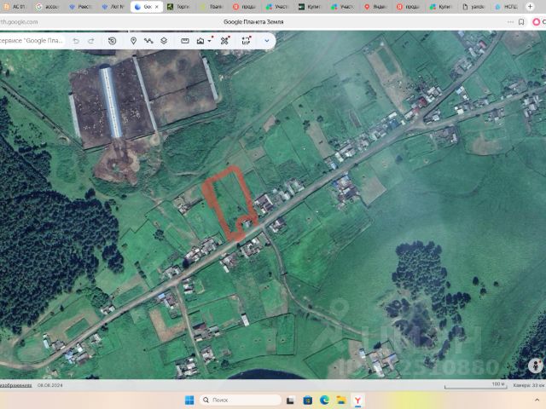Switch to the Google accou tab
The image size is (546, 409).
[x=48, y=7]
